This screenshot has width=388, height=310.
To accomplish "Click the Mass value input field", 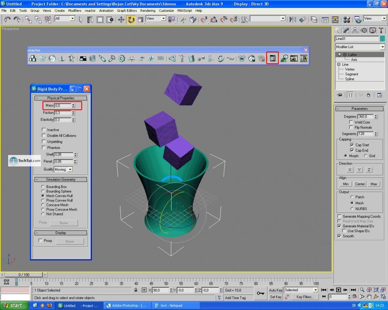I will pos(63,106).
